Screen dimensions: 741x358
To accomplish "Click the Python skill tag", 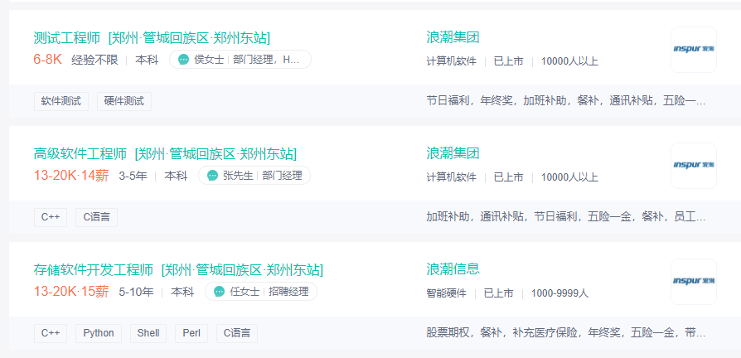I will [99, 333].
